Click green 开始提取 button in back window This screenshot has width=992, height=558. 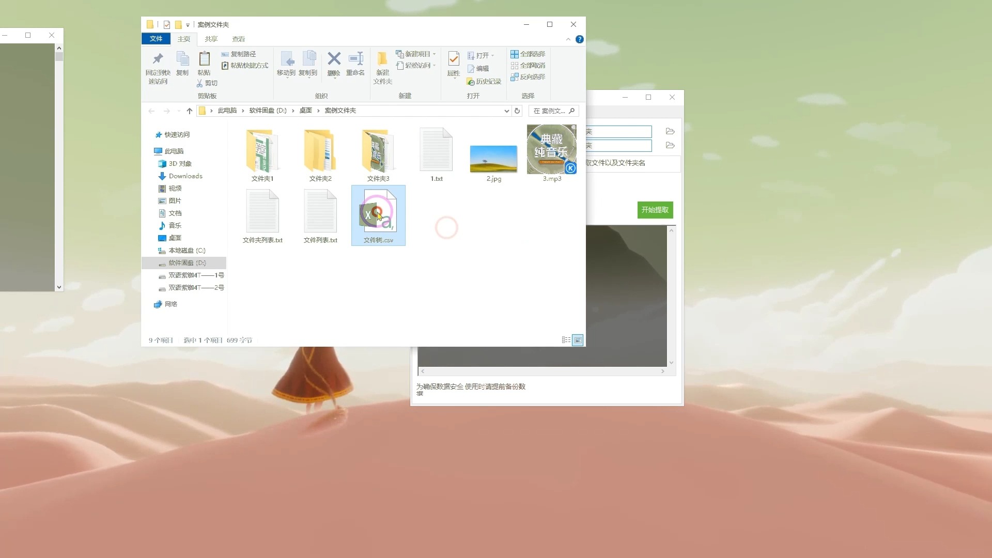(655, 210)
